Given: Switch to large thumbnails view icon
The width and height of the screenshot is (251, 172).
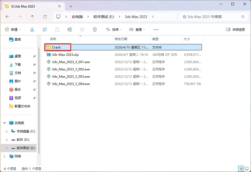Looking at the screenshot, I should click(247, 169).
